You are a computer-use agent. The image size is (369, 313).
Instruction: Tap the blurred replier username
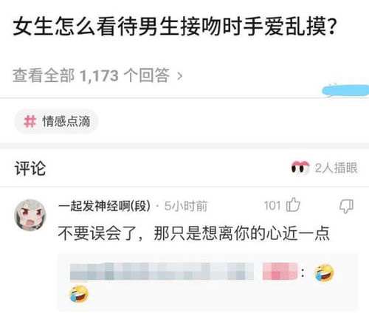click(x=162, y=272)
